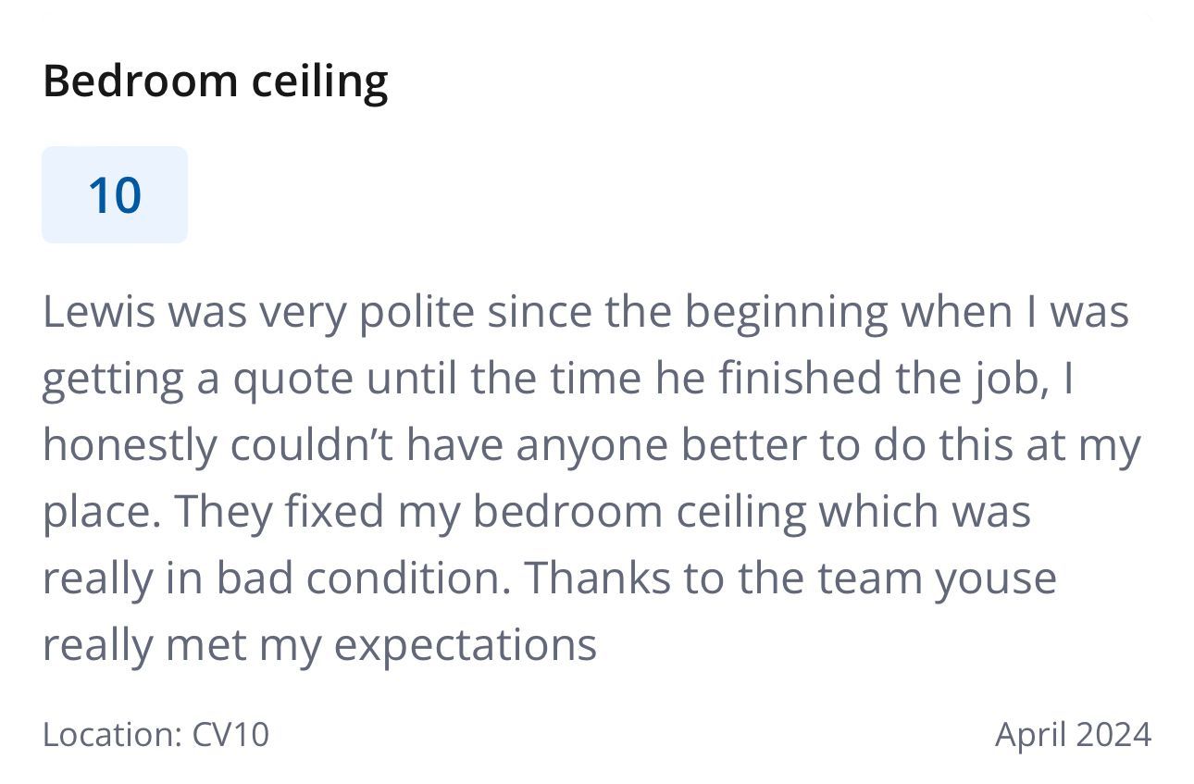Click the word "youse" in the review

click(995, 579)
